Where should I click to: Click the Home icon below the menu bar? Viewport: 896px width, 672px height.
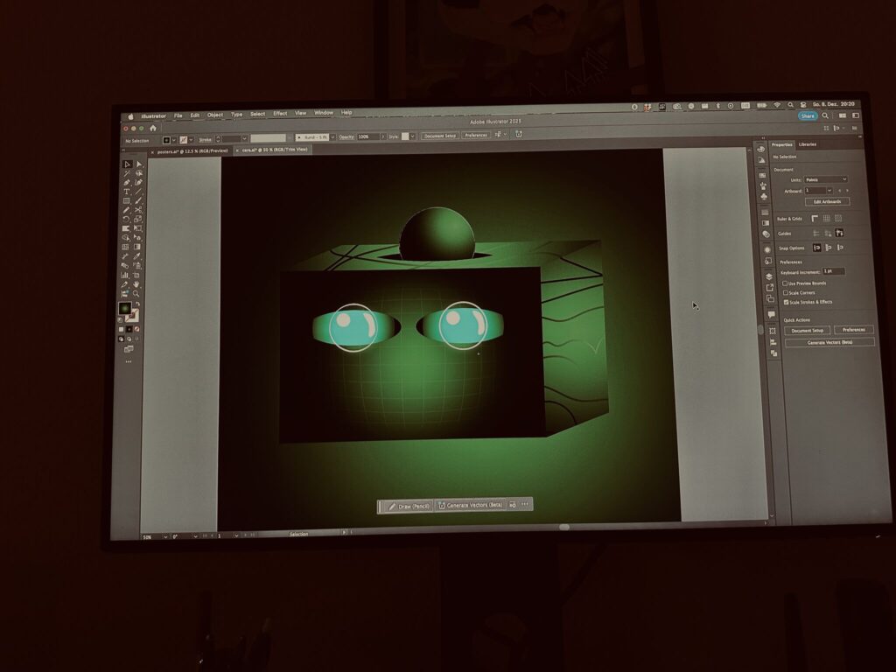[153, 128]
